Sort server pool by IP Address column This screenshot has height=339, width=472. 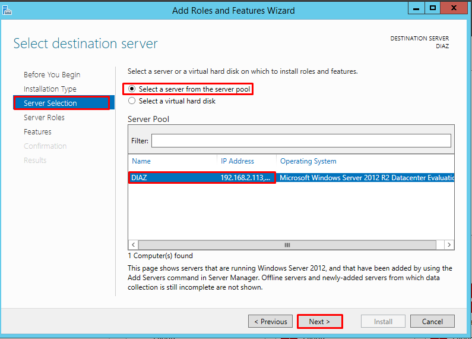237,161
